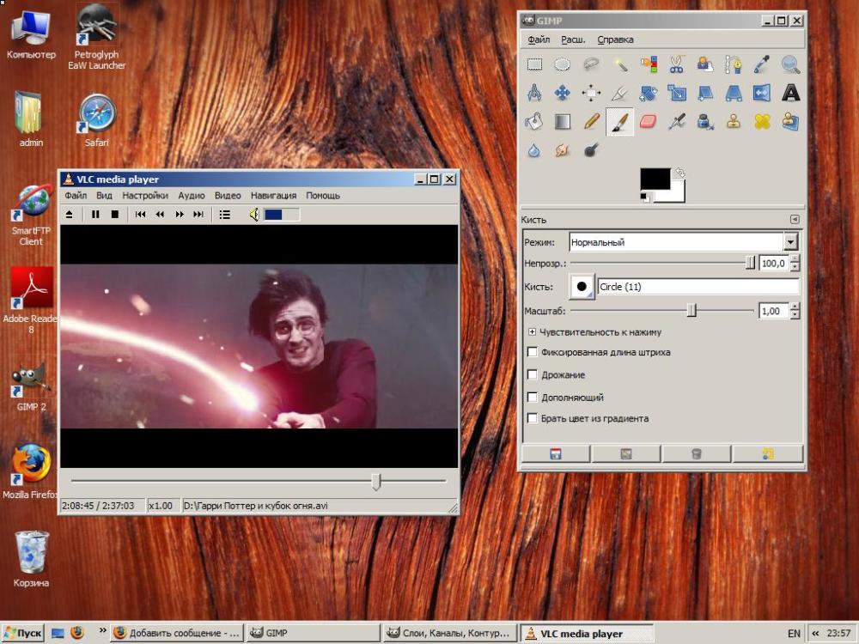Select the Airbrush tool
The image size is (859, 644).
[x=677, y=122]
